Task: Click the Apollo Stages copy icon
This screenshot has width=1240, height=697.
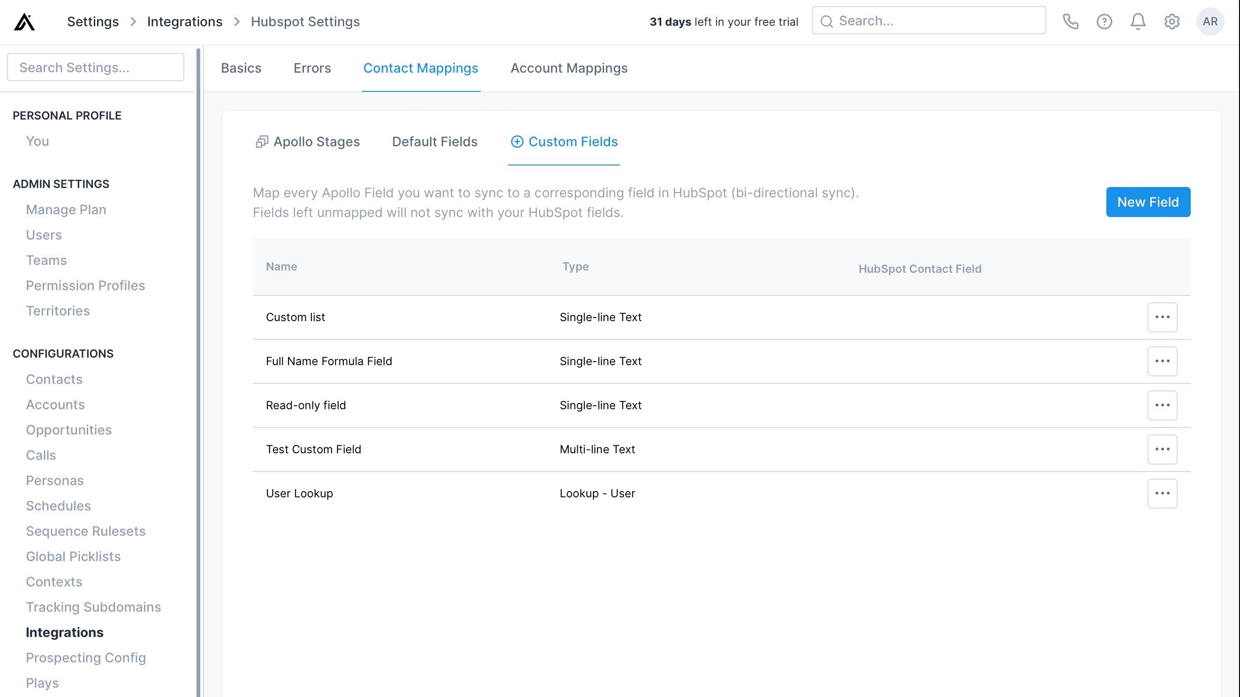Action: point(261,142)
